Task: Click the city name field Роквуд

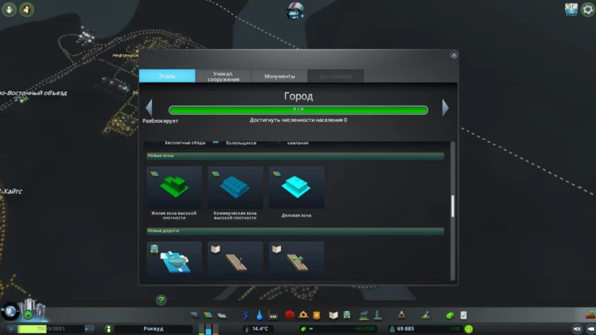Action: pyautogui.click(x=153, y=329)
